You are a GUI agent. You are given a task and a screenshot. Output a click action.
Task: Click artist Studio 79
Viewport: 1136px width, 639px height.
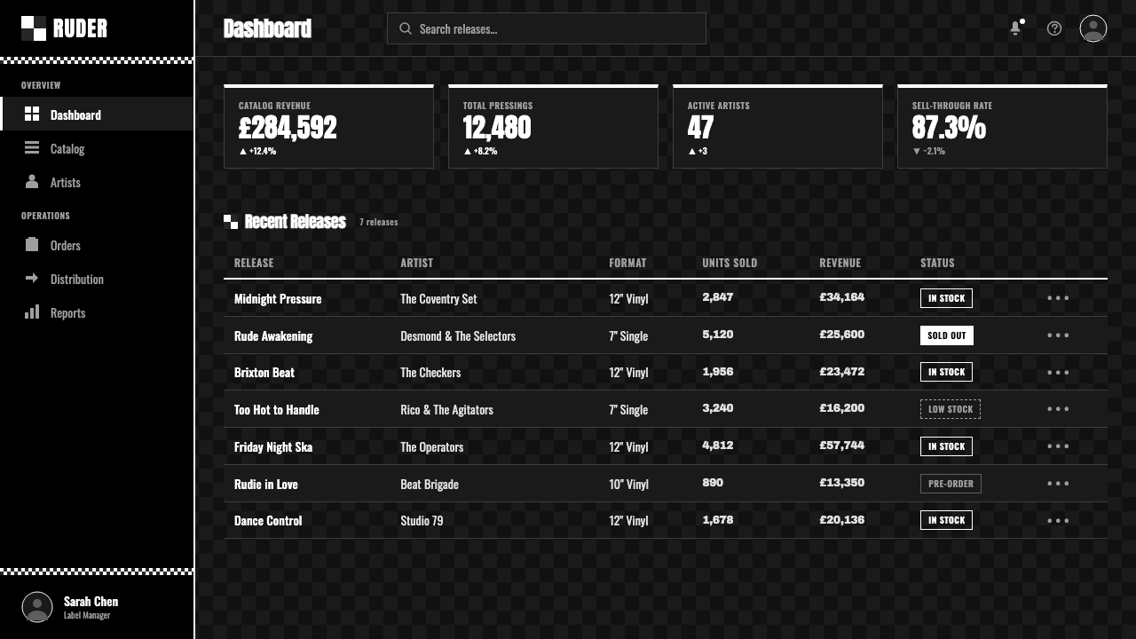422,521
